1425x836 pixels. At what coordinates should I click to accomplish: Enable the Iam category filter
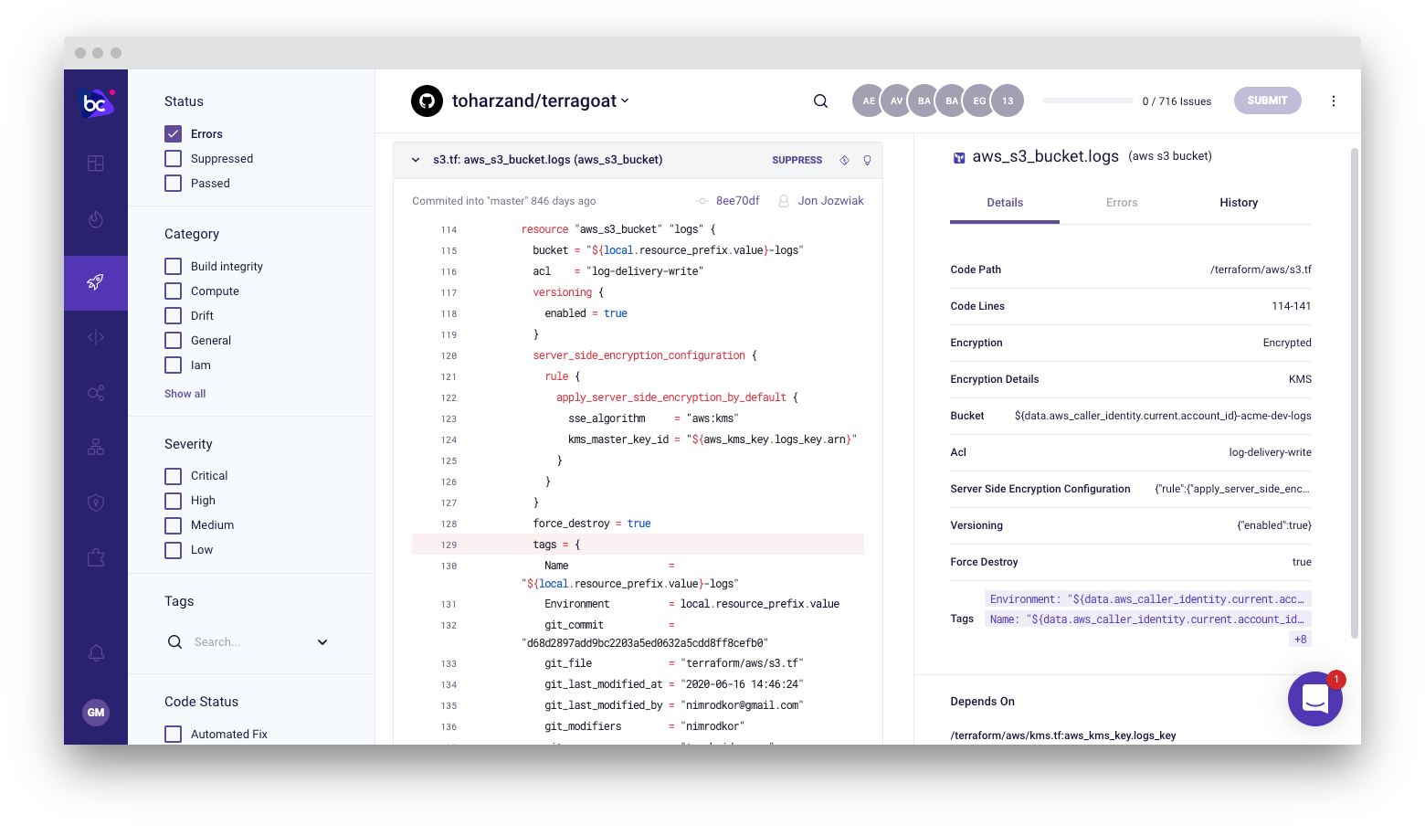pyautogui.click(x=173, y=365)
